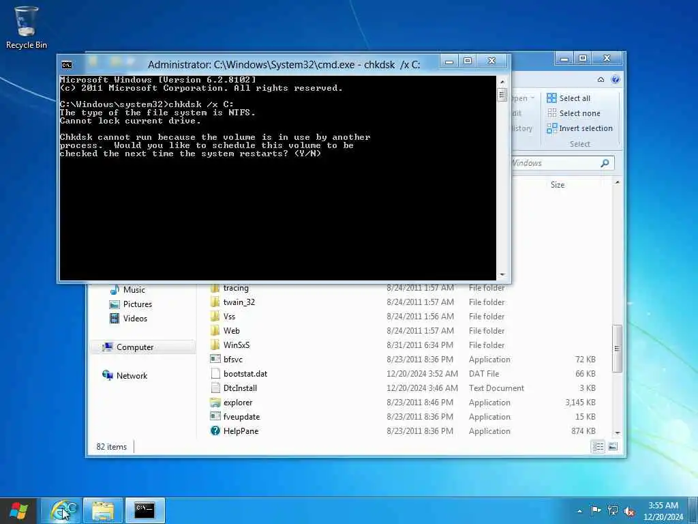Image resolution: width=698 pixels, height=524 pixels.
Task: Minimize the Explorer window
Action: [x=564, y=59]
